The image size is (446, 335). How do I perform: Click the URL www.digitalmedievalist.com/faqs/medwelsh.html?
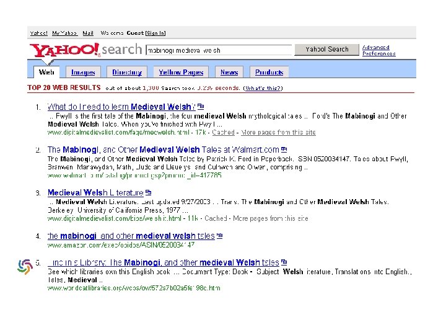(x=118, y=132)
